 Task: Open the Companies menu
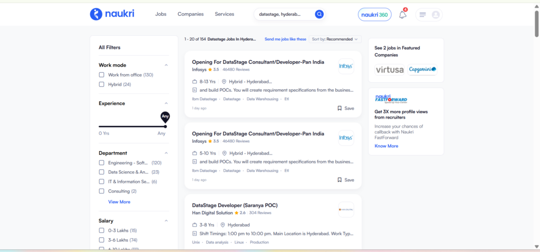(190, 14)
